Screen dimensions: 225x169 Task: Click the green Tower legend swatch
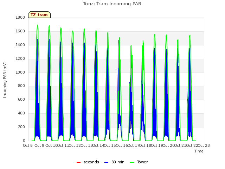132,163
